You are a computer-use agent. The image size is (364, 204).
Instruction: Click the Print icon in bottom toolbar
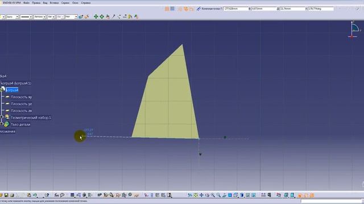12,195
